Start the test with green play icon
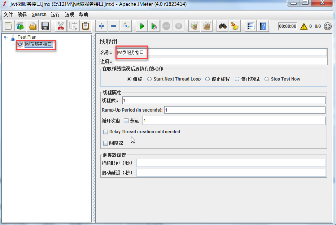336x225 pixels. [x=141, y=26]
